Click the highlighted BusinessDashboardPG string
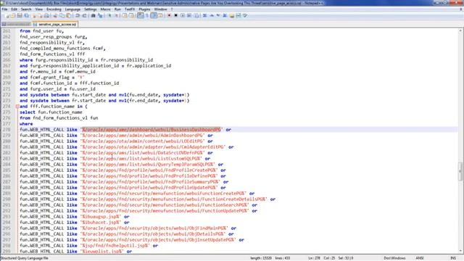Image resolution: width=464 pixels, height=261 pixels. [x=152, y=130]
